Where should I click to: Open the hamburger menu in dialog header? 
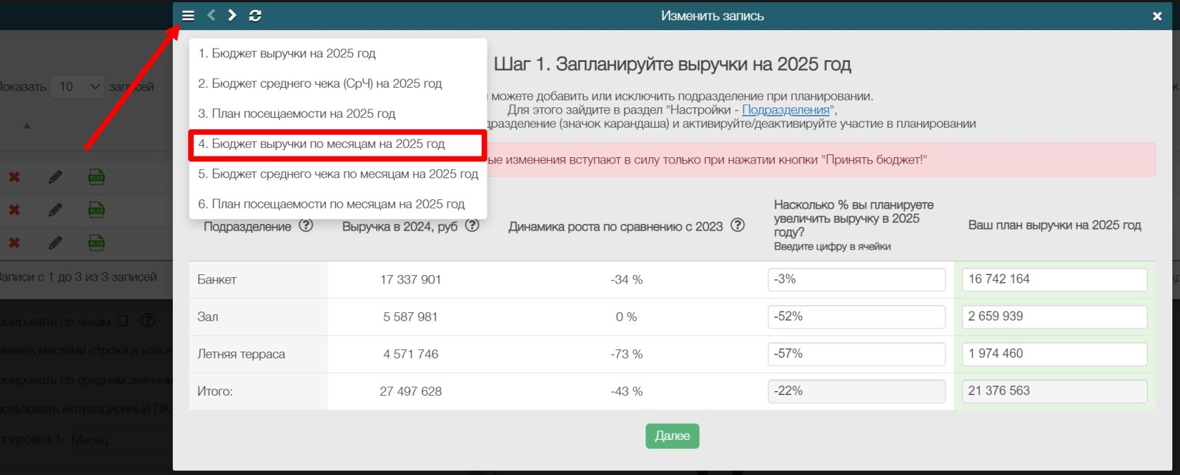point(188,15)
